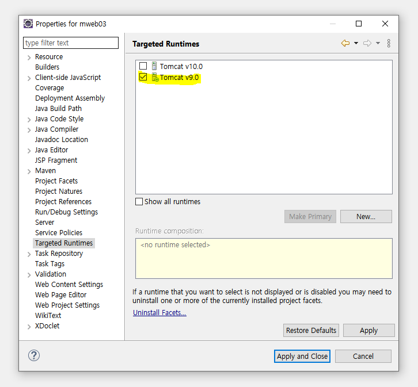Expand the Client-side JavaScript node

coord(29,78)
